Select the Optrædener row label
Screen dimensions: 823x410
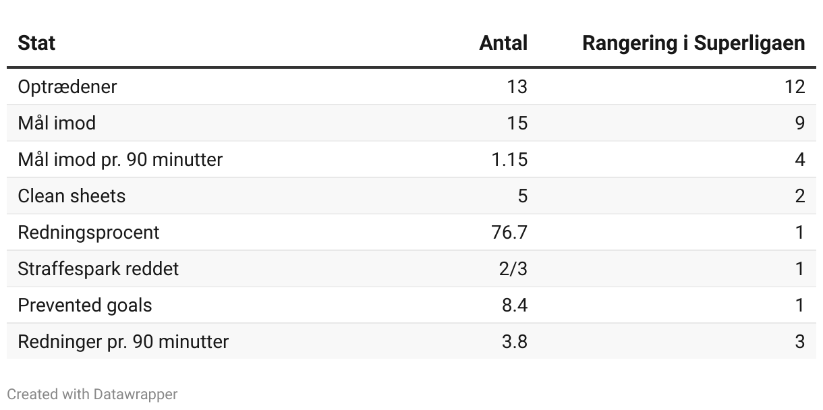(x=67, y=86)
